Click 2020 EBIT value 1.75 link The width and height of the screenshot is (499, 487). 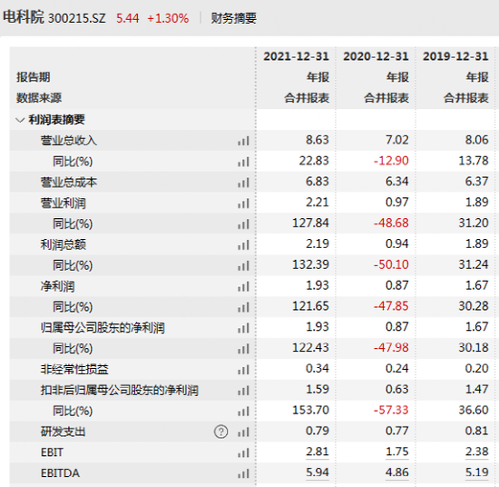[x=396, y=452]
